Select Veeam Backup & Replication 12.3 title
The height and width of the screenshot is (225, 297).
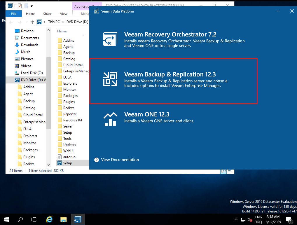(170, 74)
